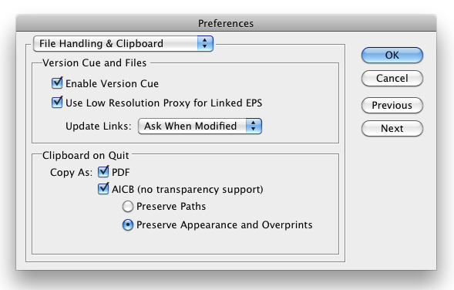Disable Use Low Resolution Proxy for Linked EPS
The width and height of the screenshot is (454, 290).
click(x=57, y=103)
